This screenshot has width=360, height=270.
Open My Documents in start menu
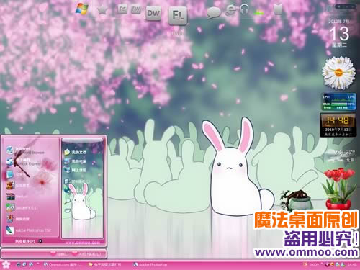point(76,152)
